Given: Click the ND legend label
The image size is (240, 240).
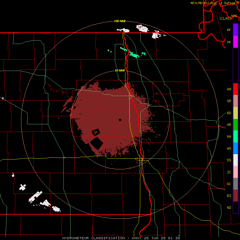Looking at the screenshot, I should click(x=229, y=208).
